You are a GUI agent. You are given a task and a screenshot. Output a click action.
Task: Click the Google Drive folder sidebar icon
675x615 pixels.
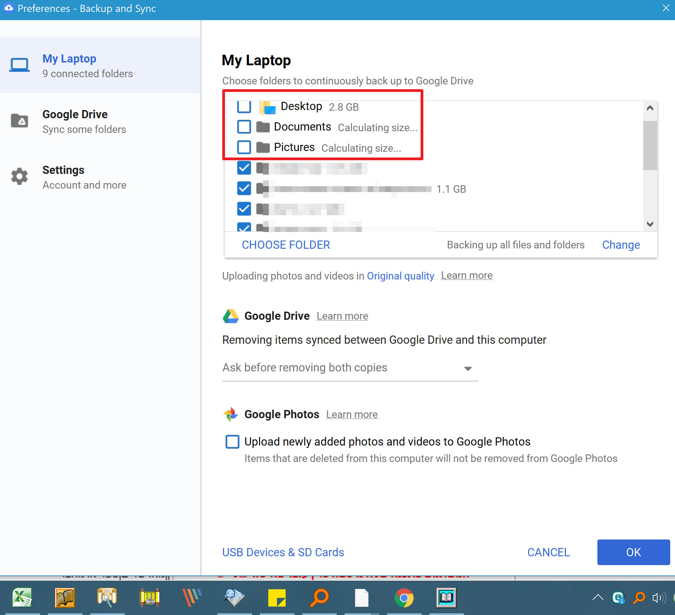tap(19, 121)
